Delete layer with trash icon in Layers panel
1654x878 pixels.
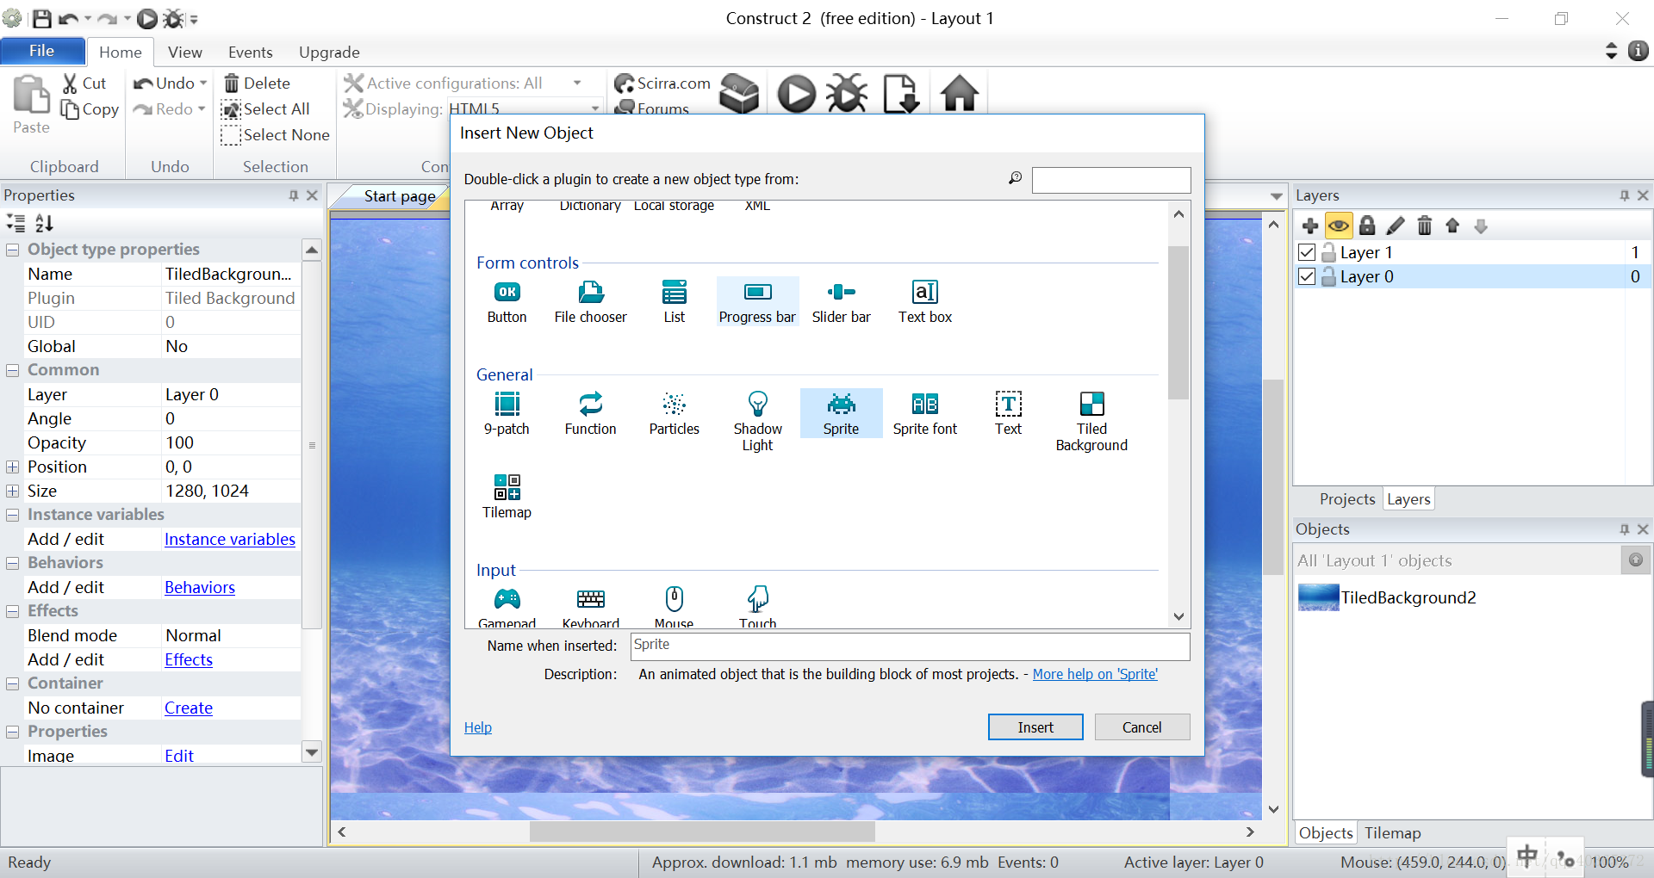[x=1424, y=226]
